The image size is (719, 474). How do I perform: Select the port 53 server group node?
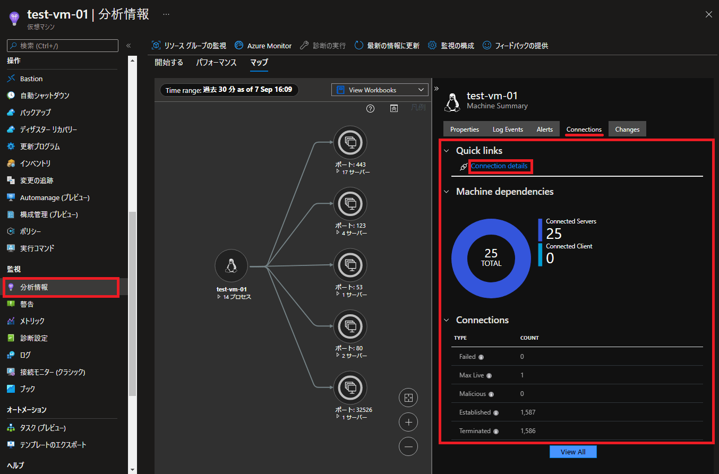[x=350, y=264]
